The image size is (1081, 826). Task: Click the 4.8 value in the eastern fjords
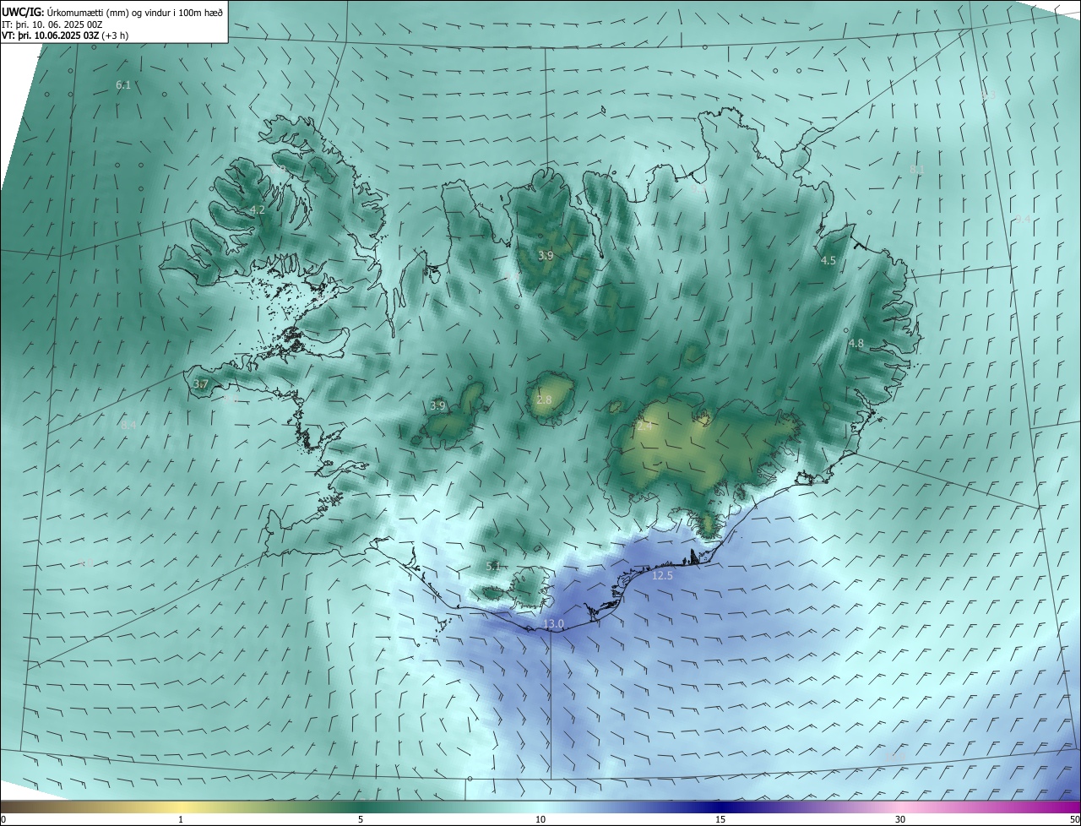856,344
